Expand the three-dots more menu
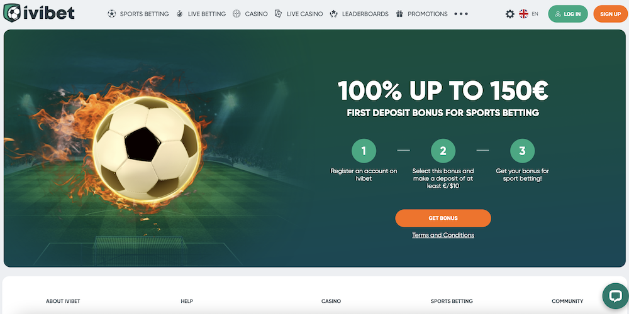The width and height of the screenshot is (629, 314). point(461,14)
